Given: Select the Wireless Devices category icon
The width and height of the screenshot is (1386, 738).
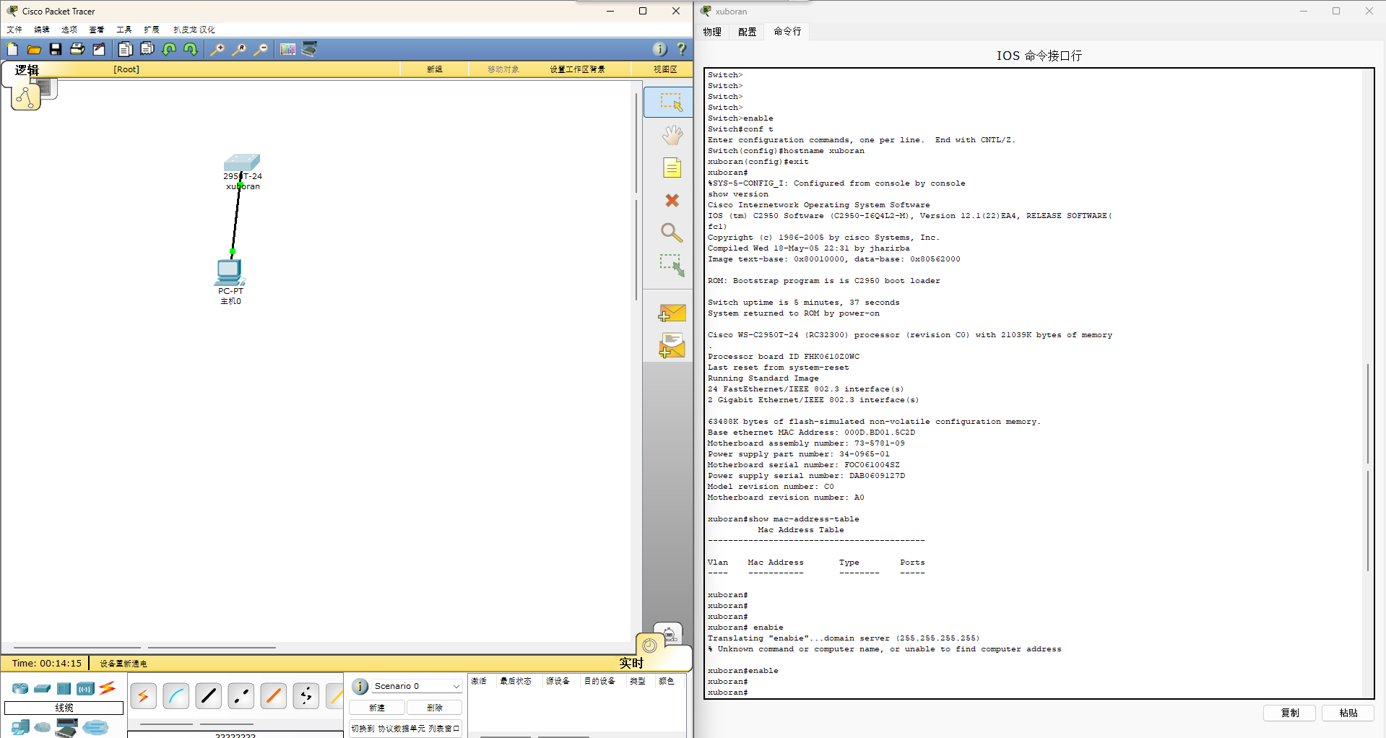Looking at the screenshot, I should 85,688.
